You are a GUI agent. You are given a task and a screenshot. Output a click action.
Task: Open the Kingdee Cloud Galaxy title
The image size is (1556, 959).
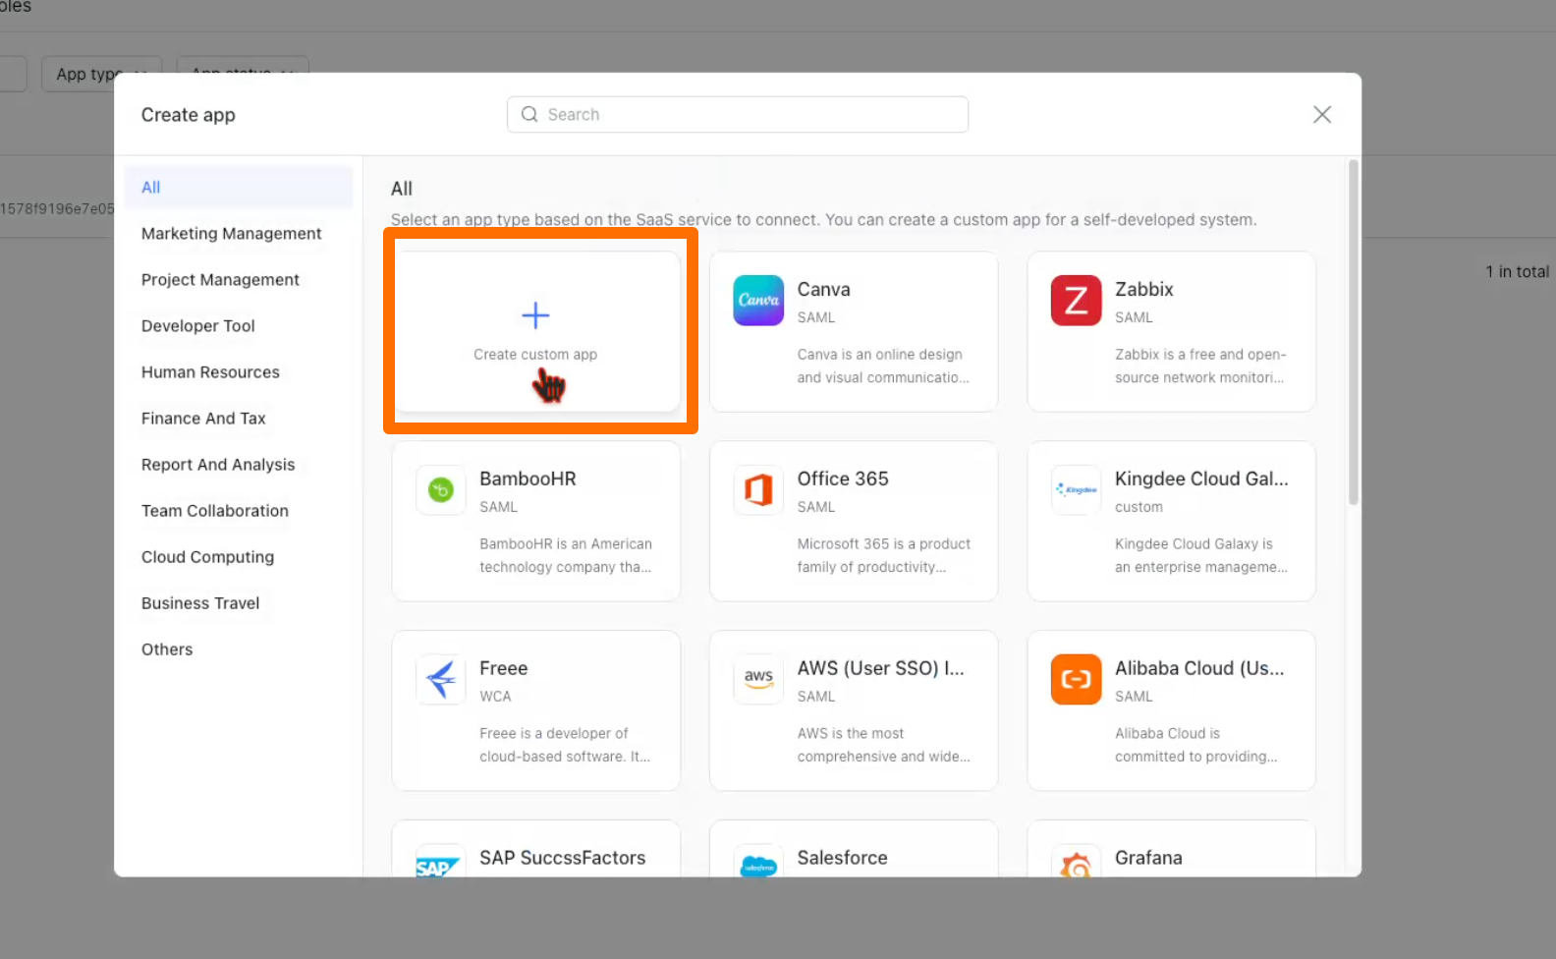click(x=1201, y=479)
